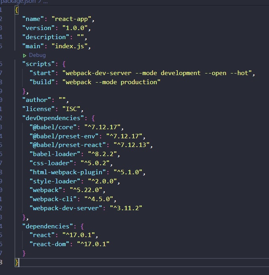Click the "^4.5.0" version value
This screenshot has height=275, width=269.
coord(99,199)
